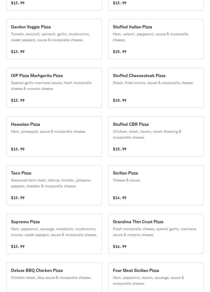Open Stuffed Cheesesteak Pizza details

156,88
